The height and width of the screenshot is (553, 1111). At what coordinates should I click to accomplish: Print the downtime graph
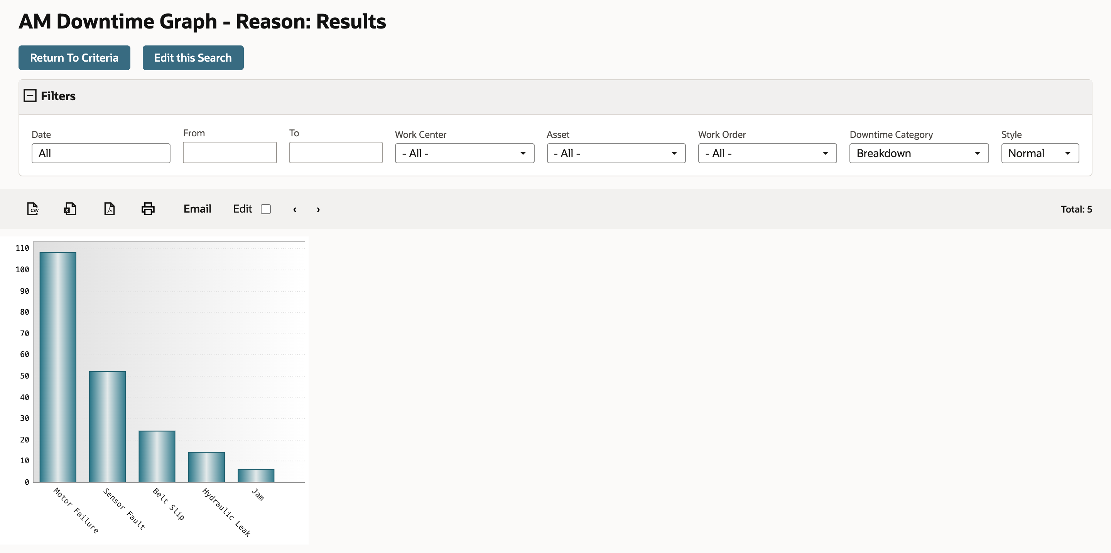pyautogui.click(x=148, y=209)
